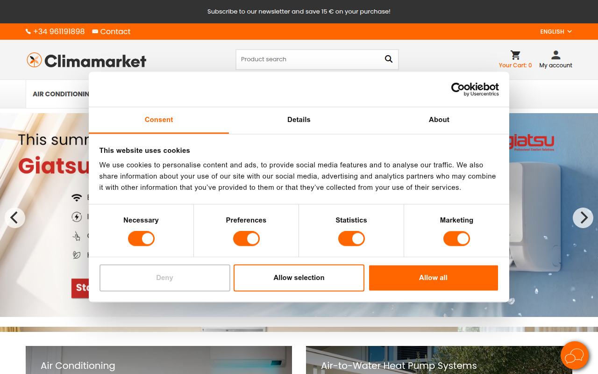Click the Allow all button
598x374 pixels.
click(x=434, y=278)
